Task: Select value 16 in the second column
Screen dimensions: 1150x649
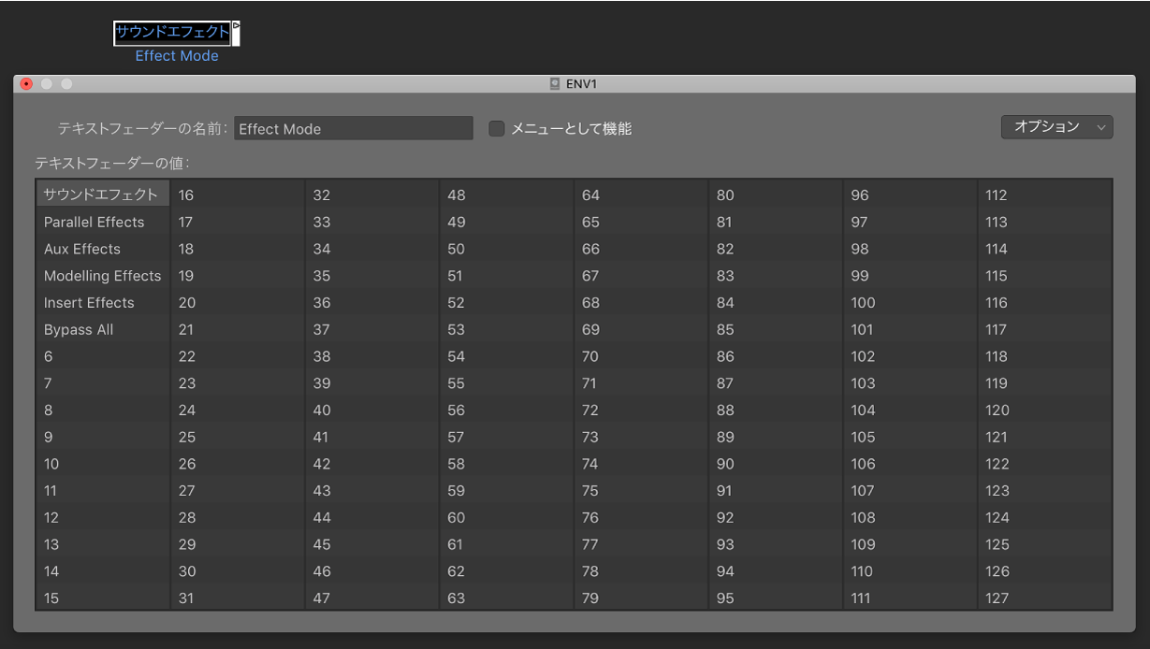Action: click(x=186, y=195)
